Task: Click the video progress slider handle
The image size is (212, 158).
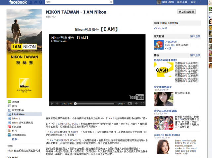Action: pyautogui.click(x=75, y=103)
